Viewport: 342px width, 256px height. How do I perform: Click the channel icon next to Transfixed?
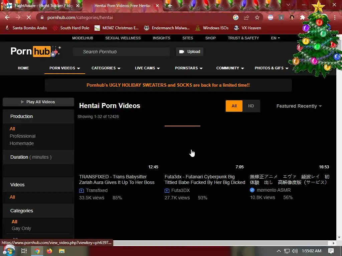(x=81, y=190)
